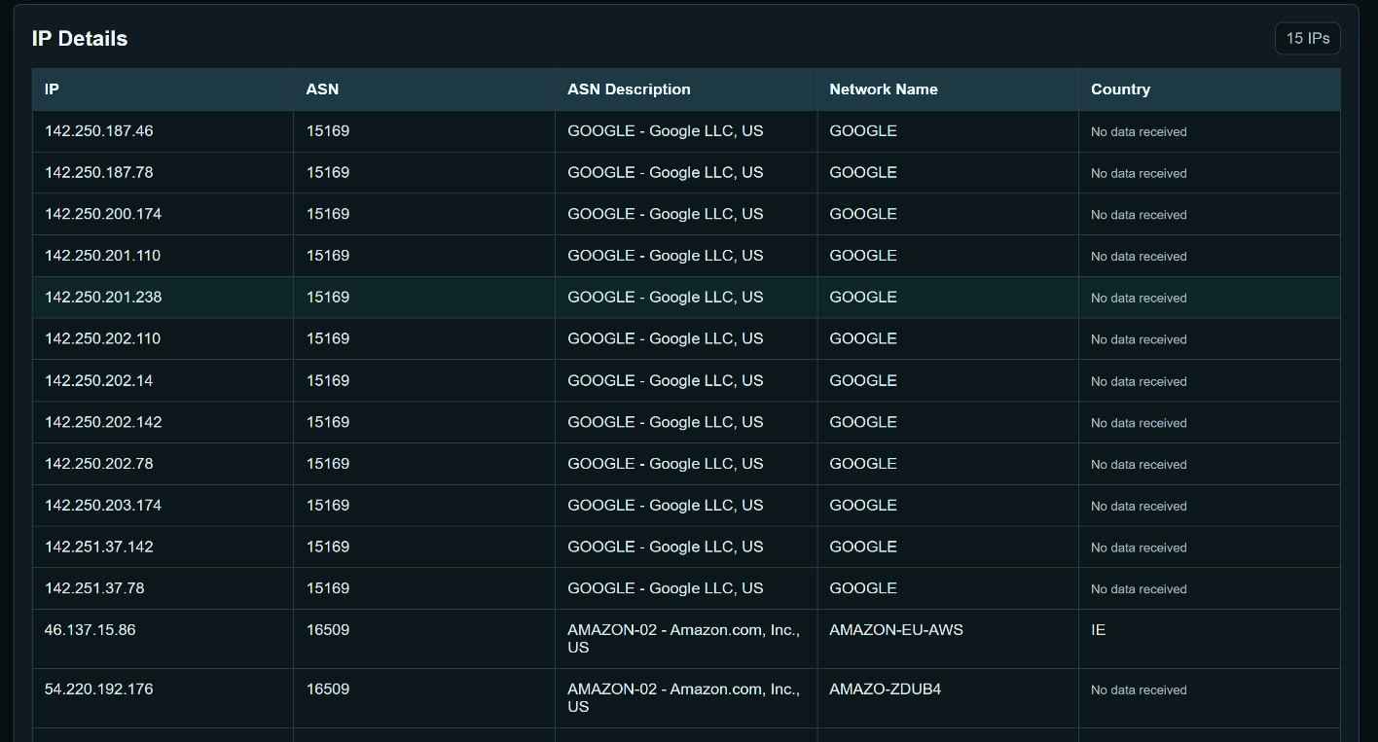Select IP address 142.250.201.110
The height and width of the screenshot is (742, 1378).
(102, 256)
